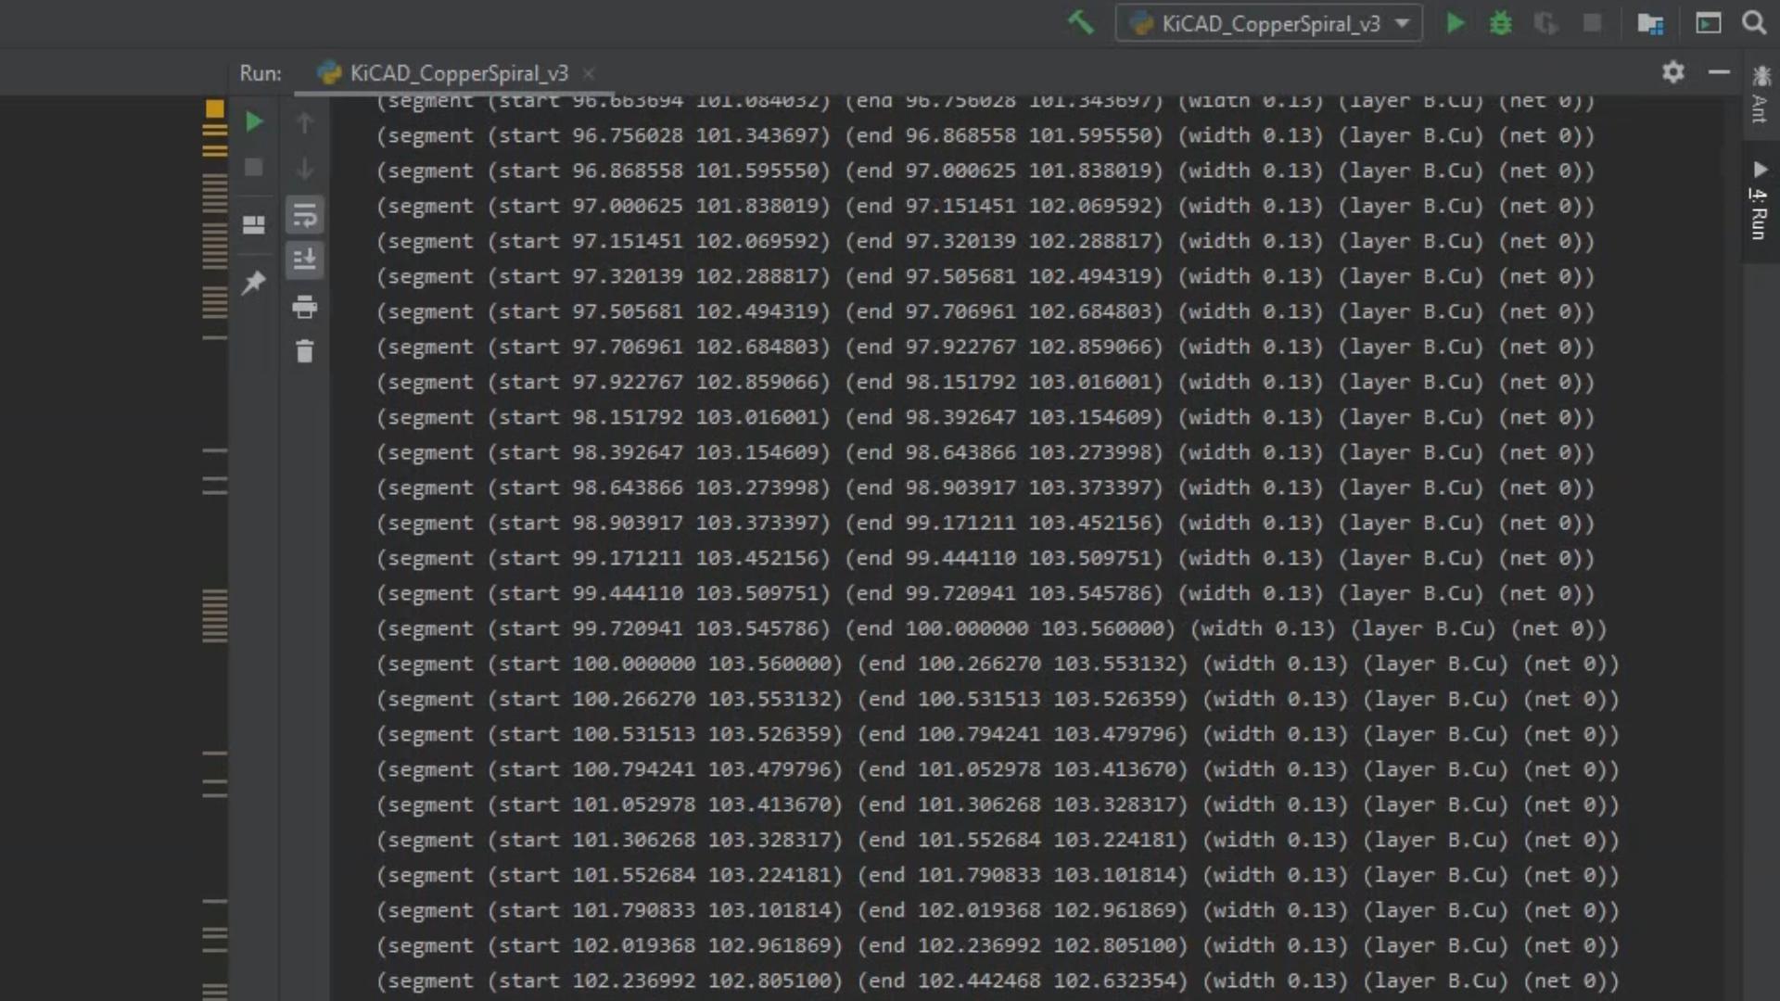Click orange marker at top of left gutter
Screen dimensions: 1780x1001
214,109
